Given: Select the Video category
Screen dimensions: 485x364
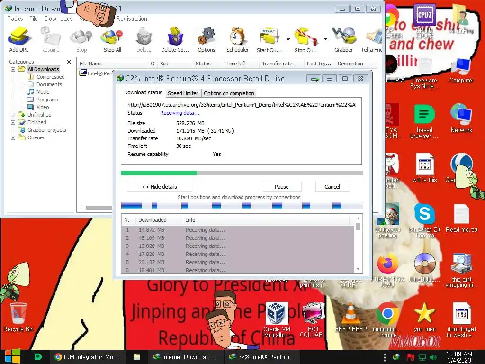Looking at the screenshot, I should tap(43, 107).
